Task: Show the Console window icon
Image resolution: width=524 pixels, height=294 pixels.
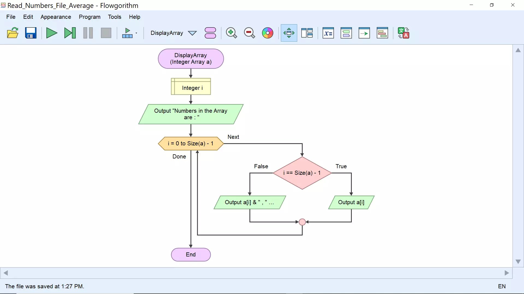Action: (346, 33)
